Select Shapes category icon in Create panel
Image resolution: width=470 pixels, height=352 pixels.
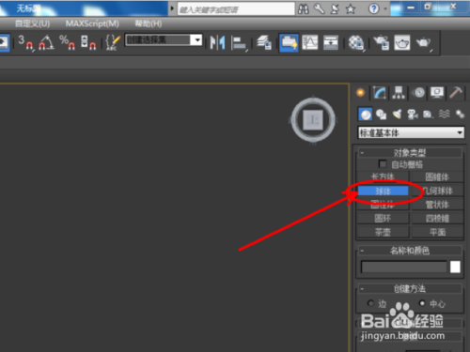(381, 115)
